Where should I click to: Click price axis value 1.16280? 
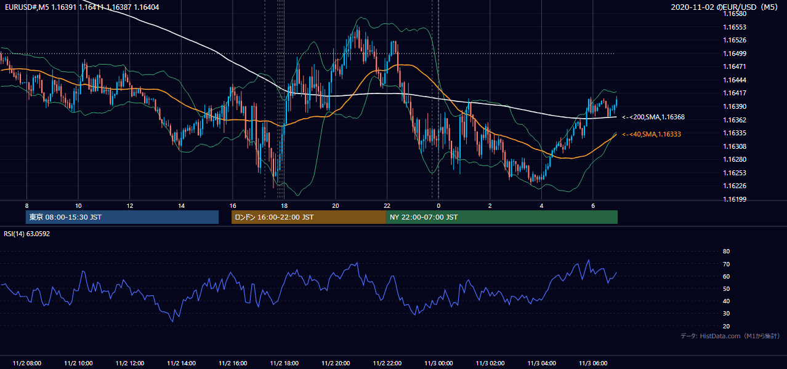(x=735, y=159)
